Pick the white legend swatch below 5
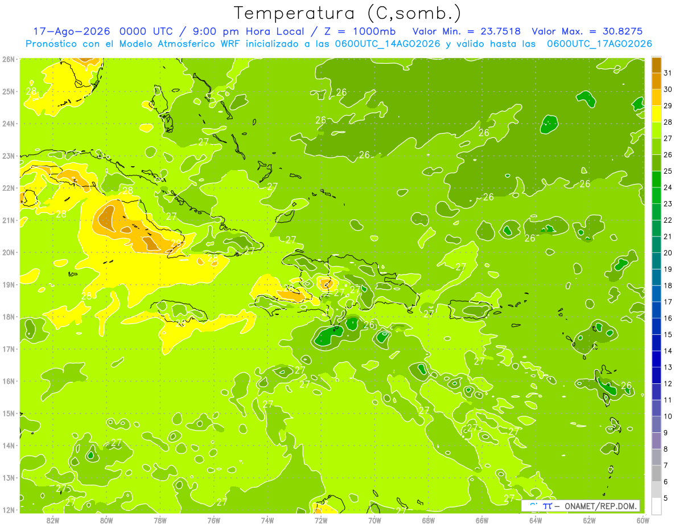The height and width of the screenshot is (528, 683). 656,506
